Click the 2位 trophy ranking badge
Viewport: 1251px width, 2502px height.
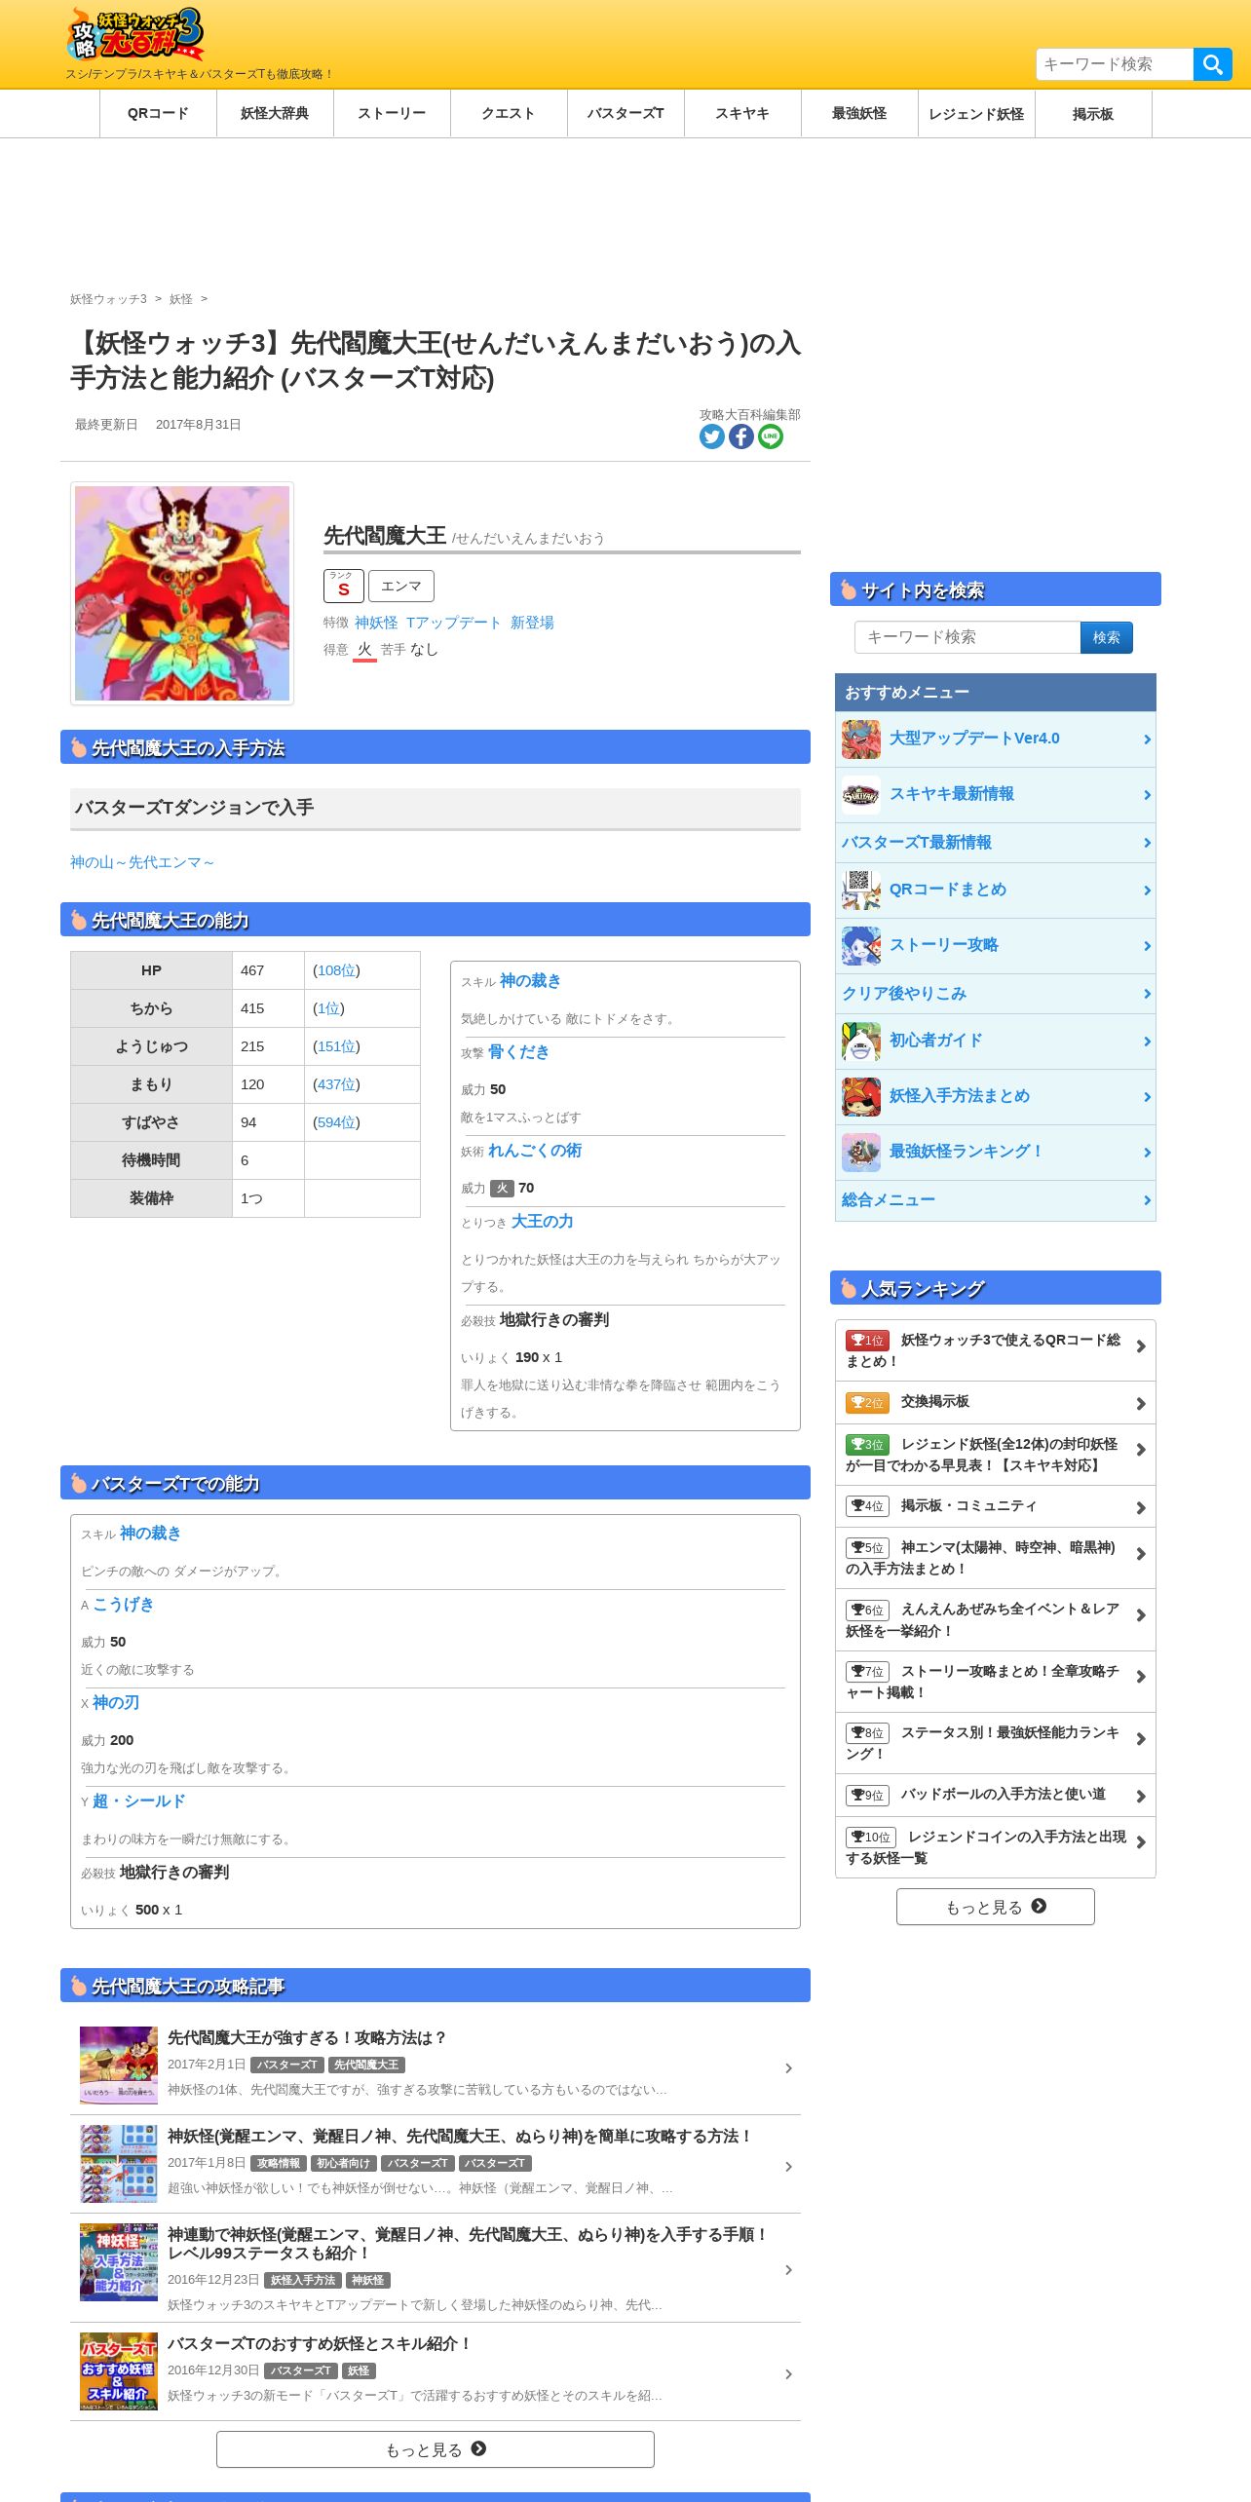(867, 1402)
